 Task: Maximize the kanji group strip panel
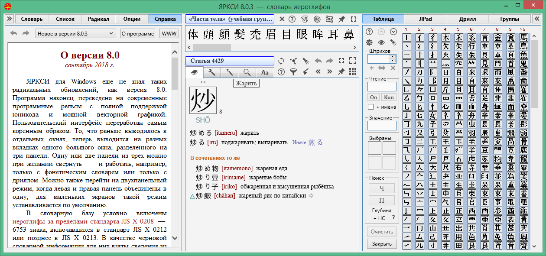(354, 19)
